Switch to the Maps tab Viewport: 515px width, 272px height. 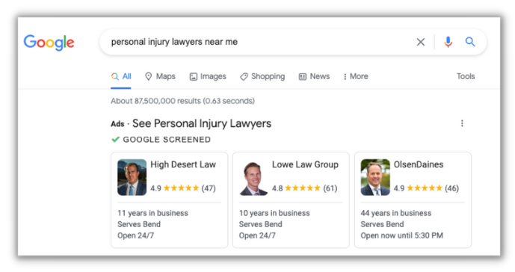coord(160,76)
